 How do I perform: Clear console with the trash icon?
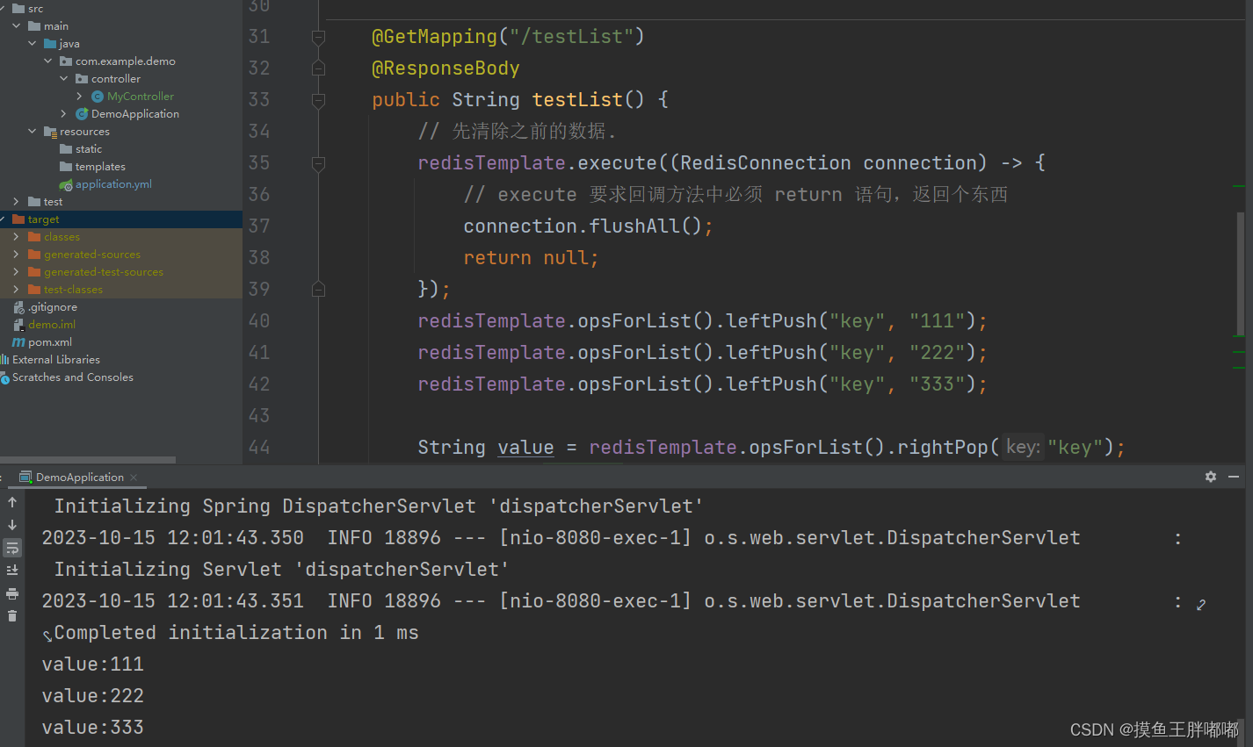[12, 615]
